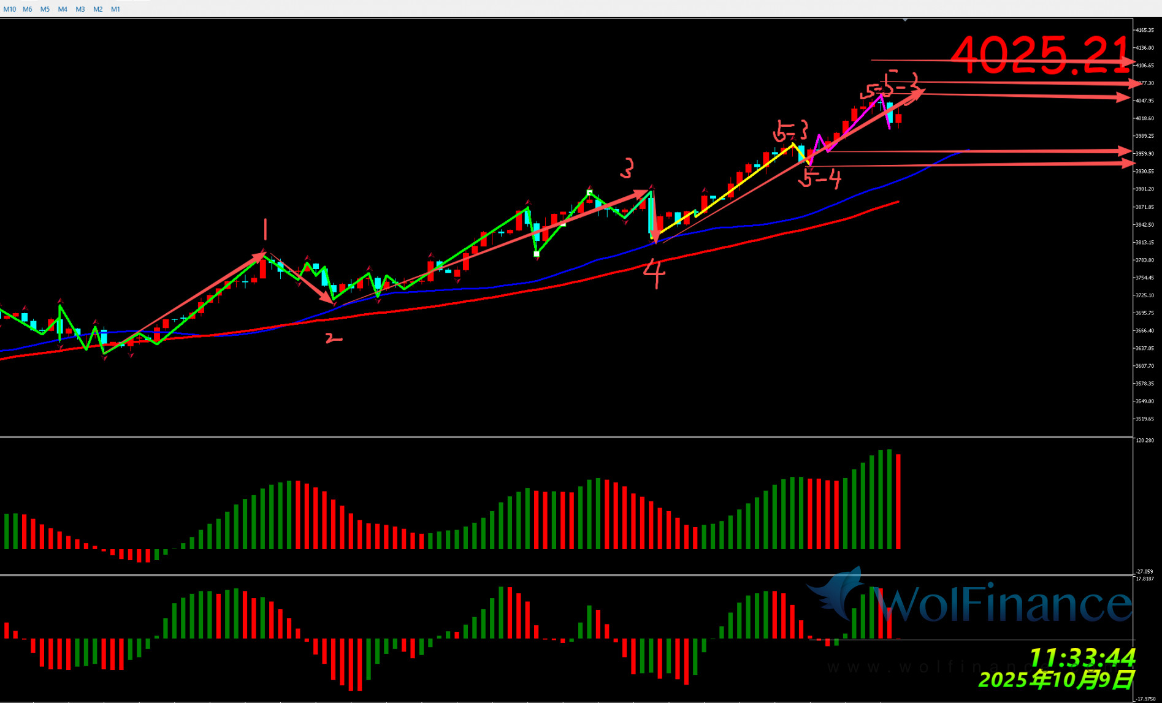Select the M6 timeframe button

tap(28, 9)
